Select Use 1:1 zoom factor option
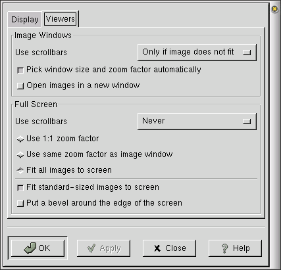281x270 pixels. (x=20, y=139)
